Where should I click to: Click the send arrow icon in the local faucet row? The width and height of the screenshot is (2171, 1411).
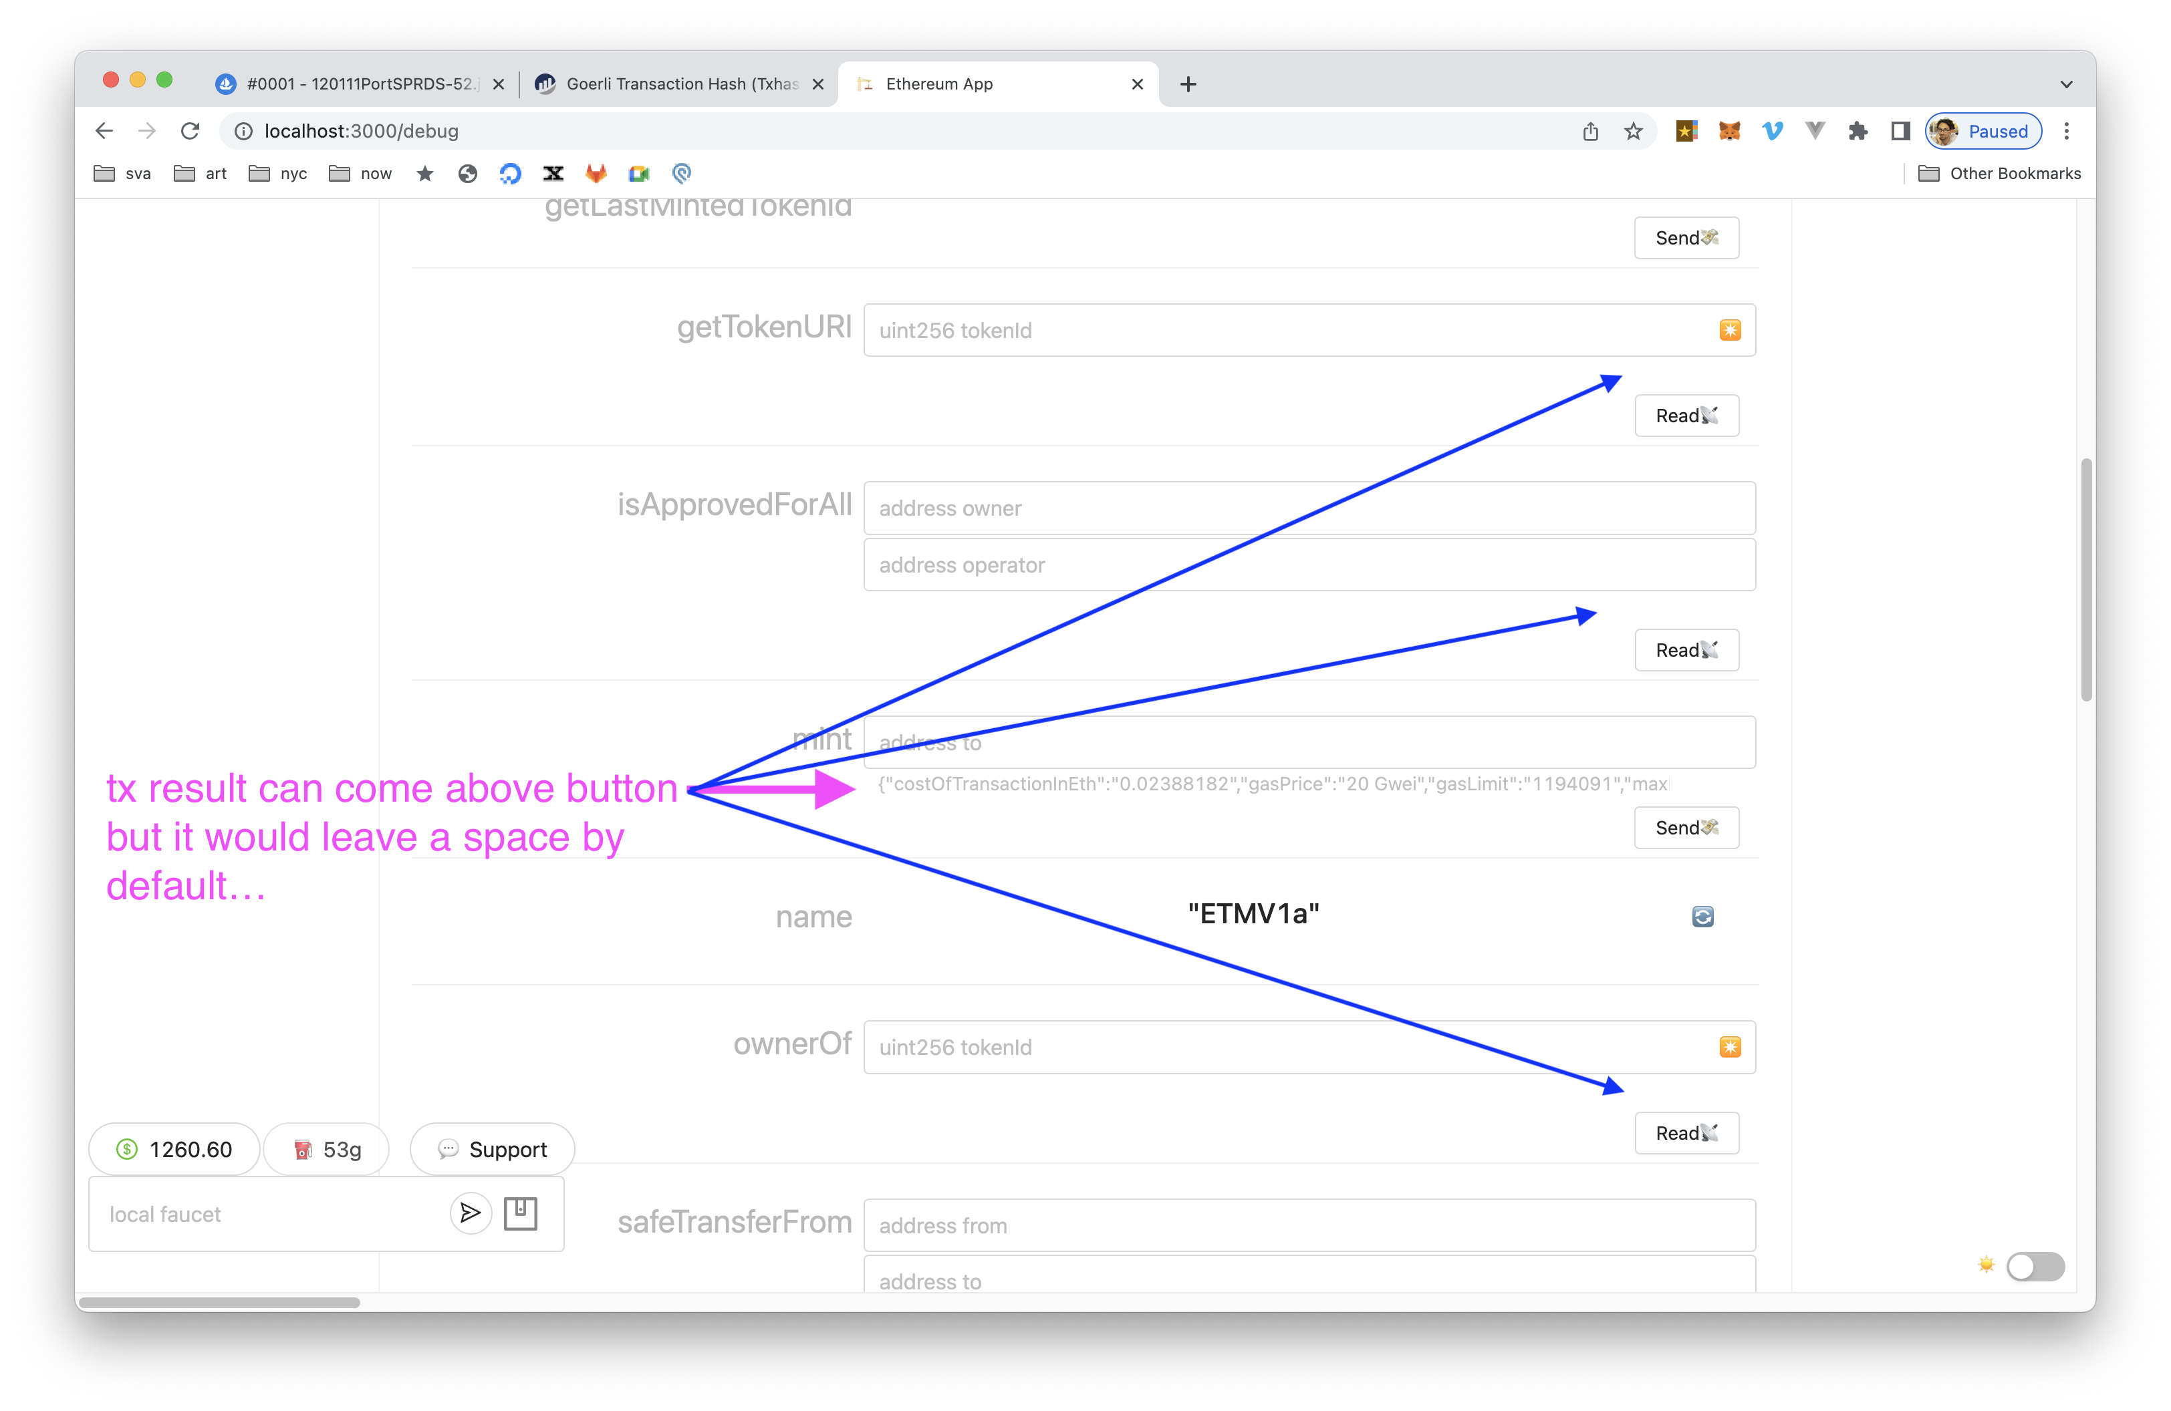[x=470, y=1213]
